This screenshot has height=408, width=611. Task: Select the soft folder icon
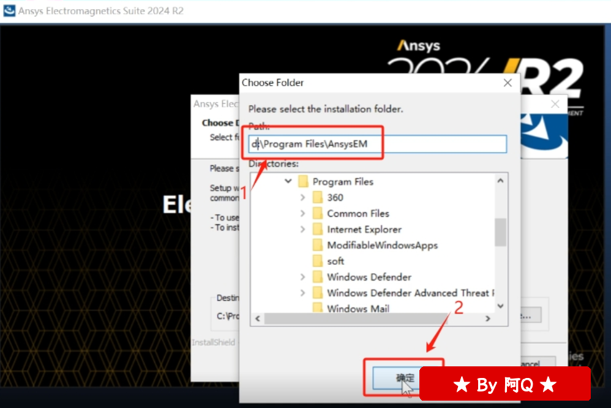click(318, 261)
